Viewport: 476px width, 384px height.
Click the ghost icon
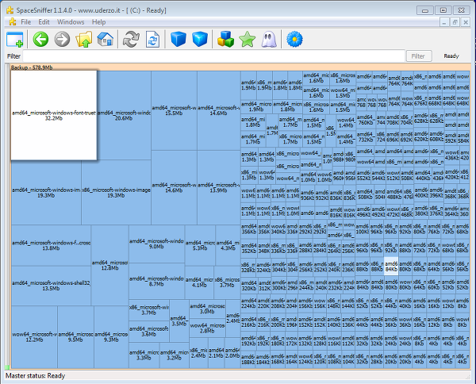tap(269, 39)
